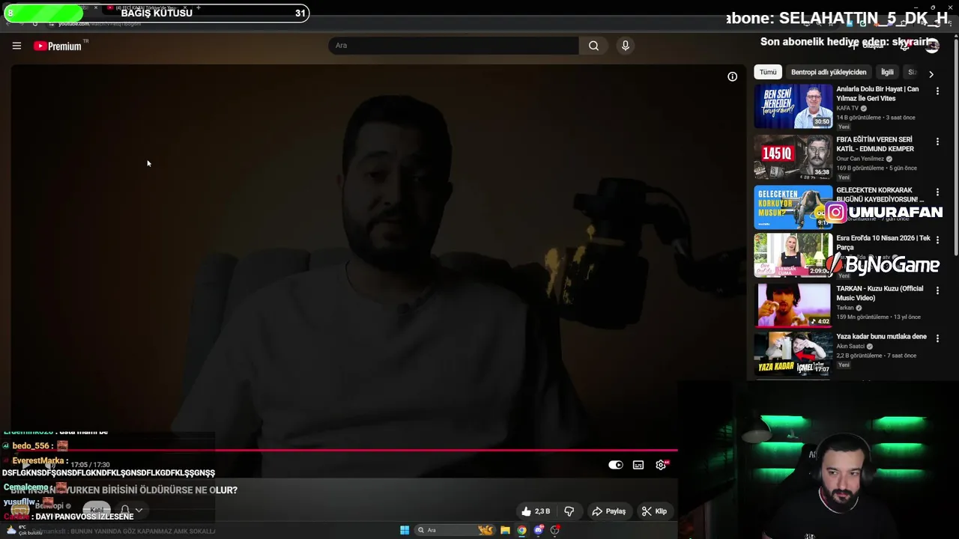Focus the 'Ara' YouTube search box

tap(453, 46)
